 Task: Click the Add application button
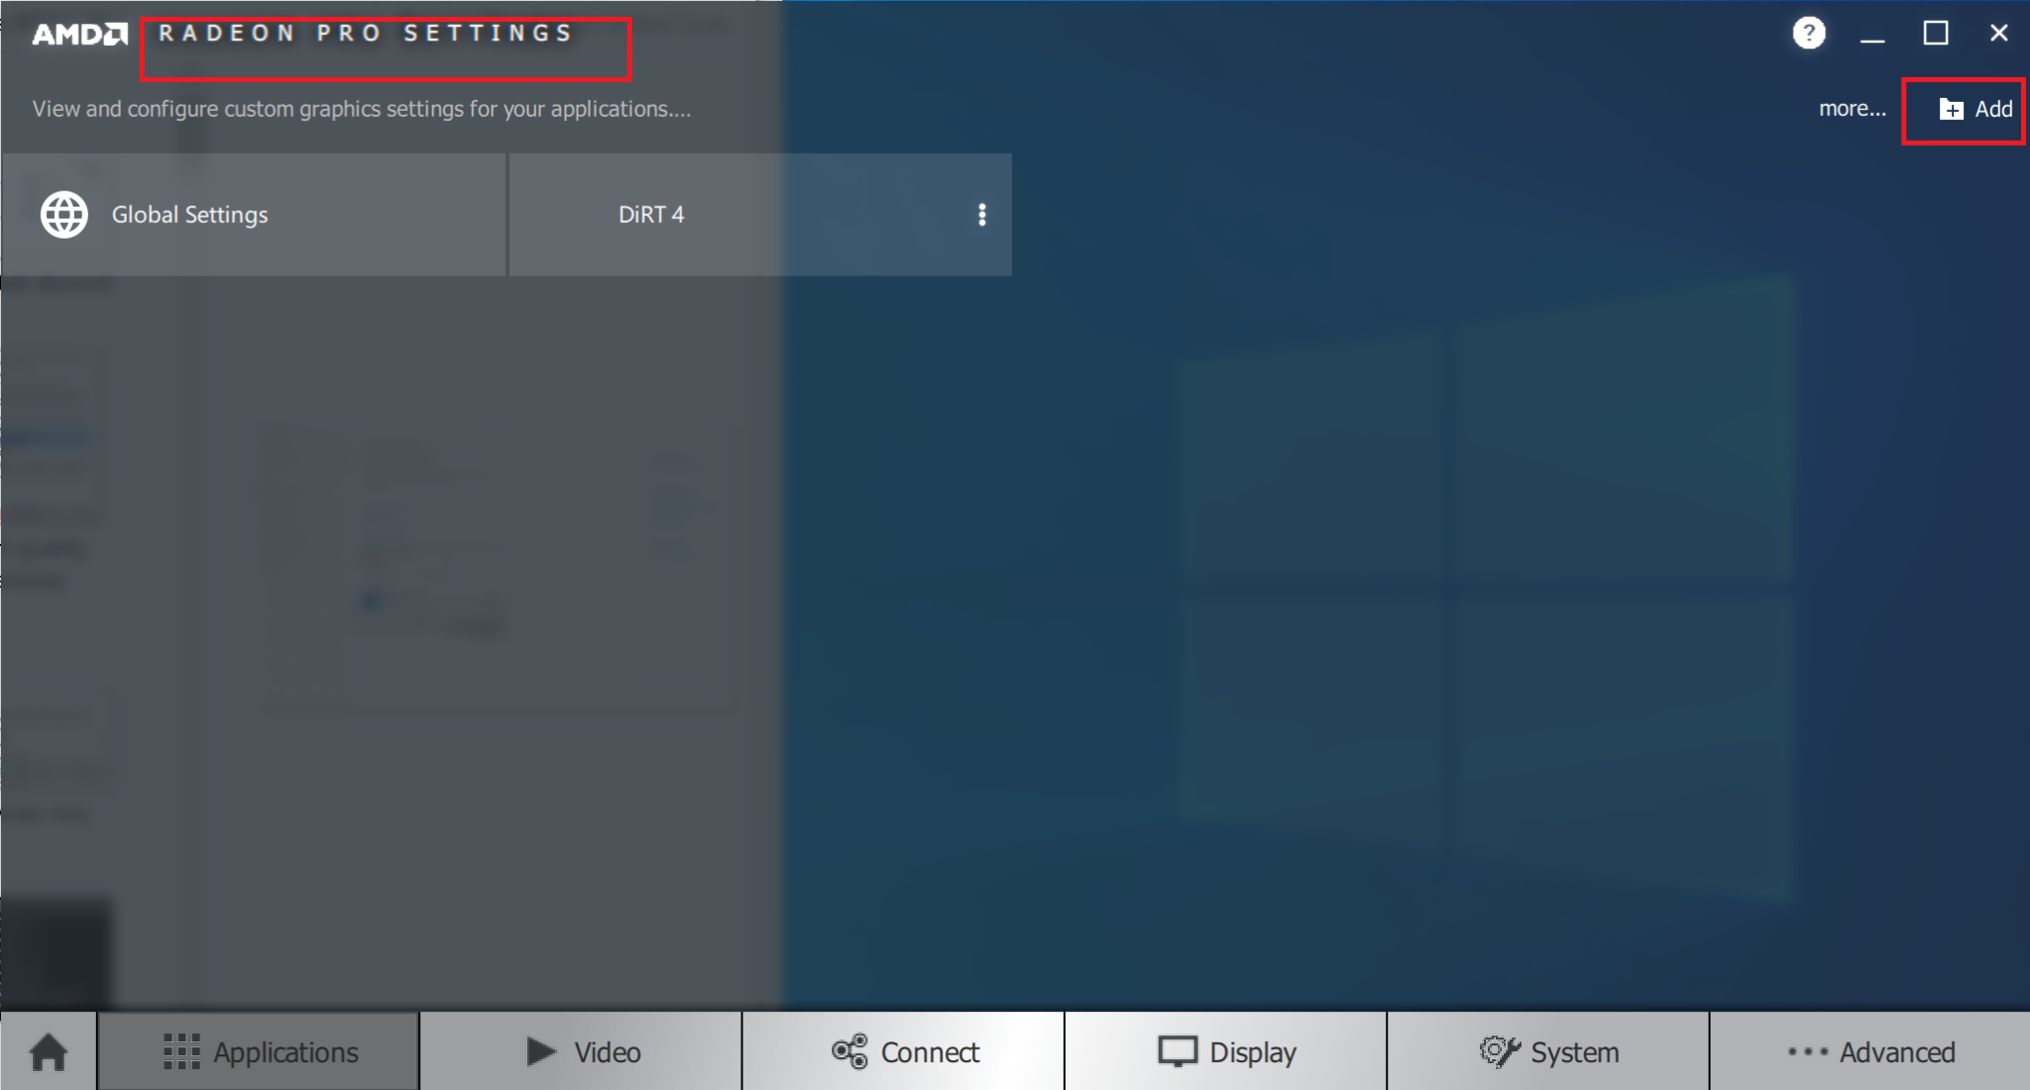coord(1971,109)
